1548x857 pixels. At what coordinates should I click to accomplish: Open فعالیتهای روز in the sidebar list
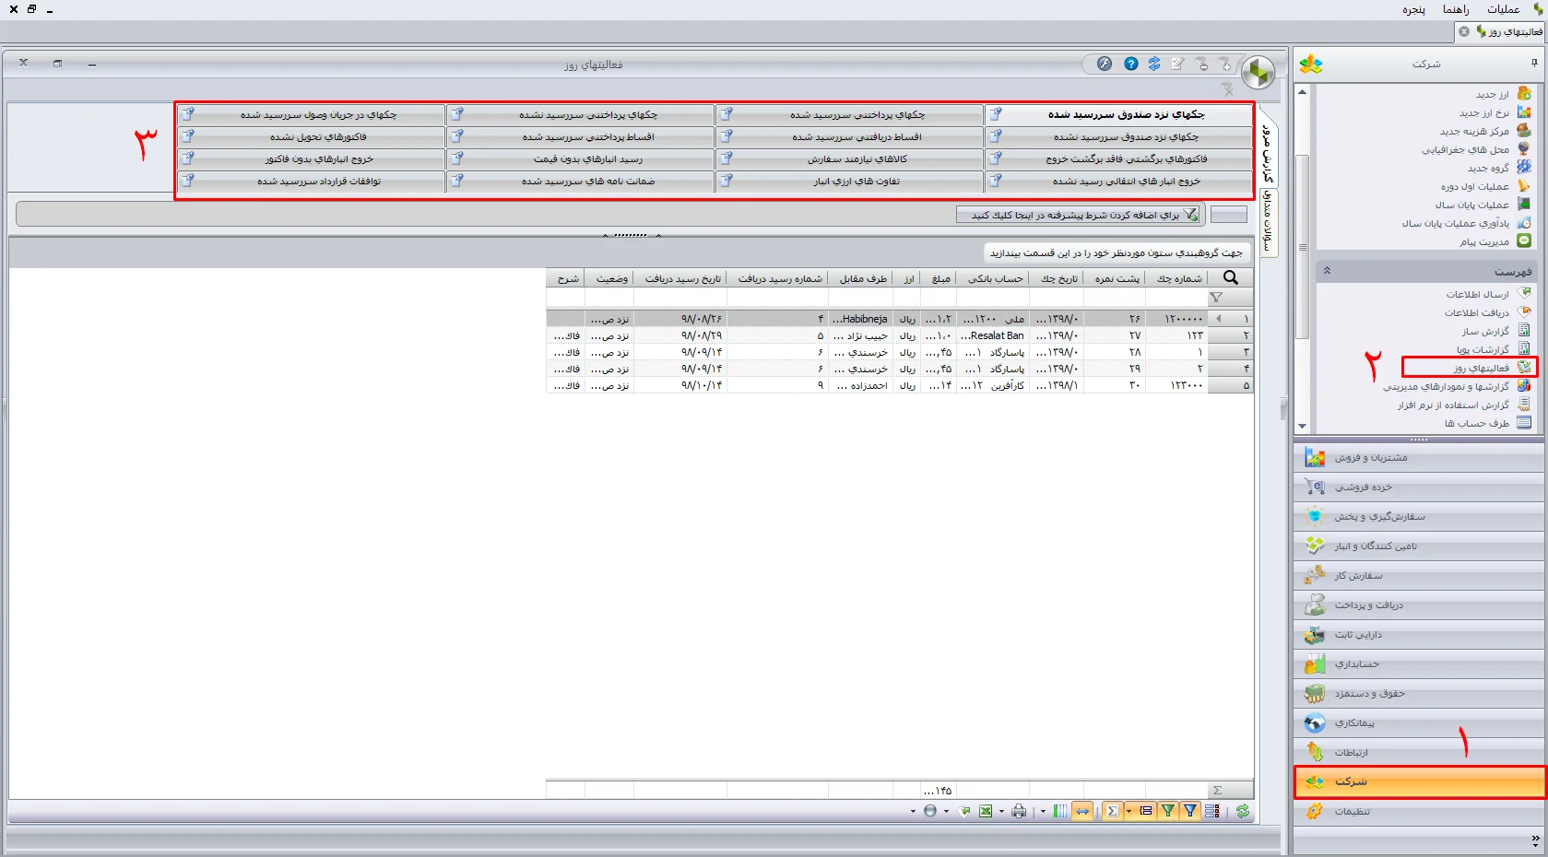[x=1481, y=368]
